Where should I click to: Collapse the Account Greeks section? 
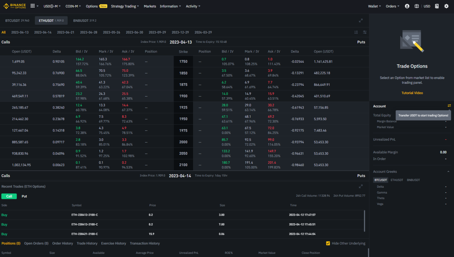pos(448,171)
